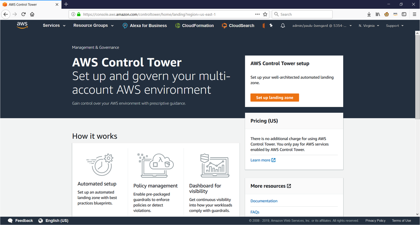Open a new browser tab
This screenshot has width=420, height=225.
click(66, 4)
